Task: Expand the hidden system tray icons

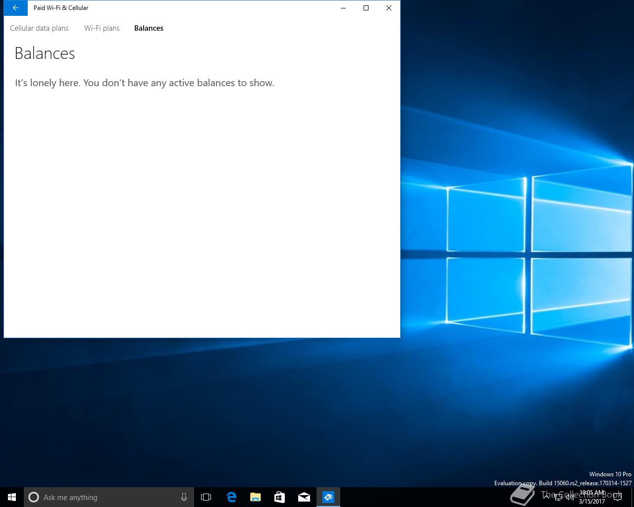Action: (546, 497)
